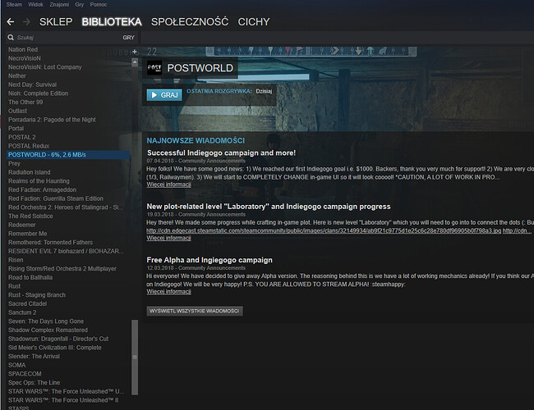
Task: Select Porradaria 2: Pagode of the Night
Action: click(x=52, y=120)
